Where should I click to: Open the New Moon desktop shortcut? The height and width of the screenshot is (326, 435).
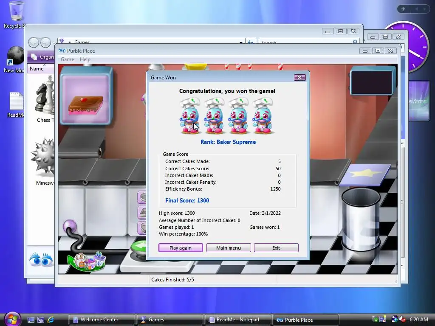(14, 59)
